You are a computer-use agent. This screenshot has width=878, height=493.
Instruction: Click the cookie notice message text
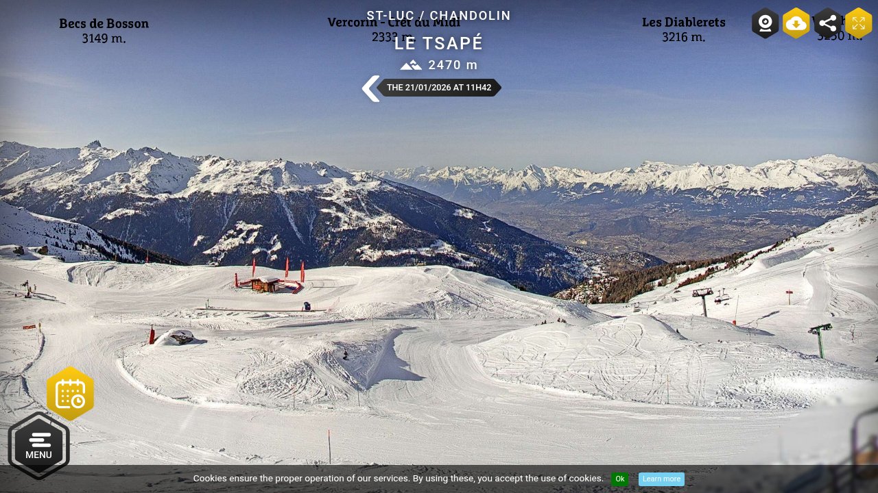(398, 479)
